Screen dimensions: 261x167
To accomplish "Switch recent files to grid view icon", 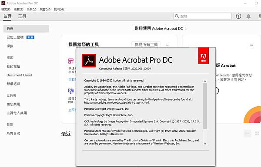I will pos(257,134).
